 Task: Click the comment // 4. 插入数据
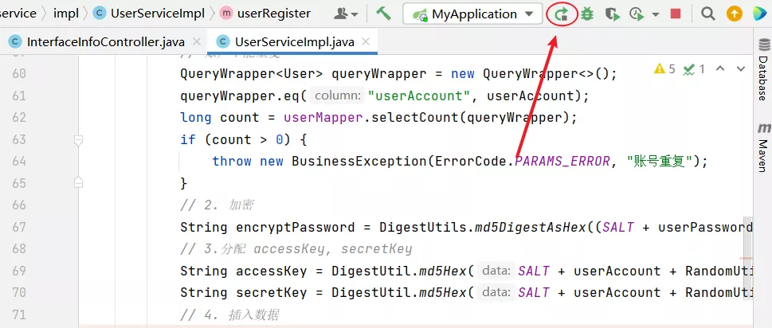point(230,314)
